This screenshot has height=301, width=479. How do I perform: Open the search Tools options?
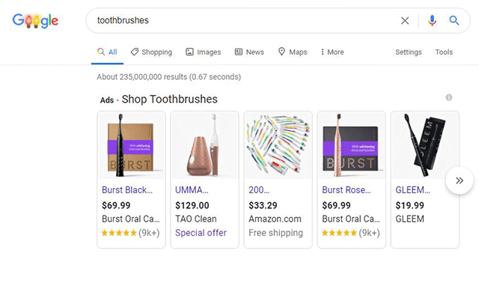(444, 52)
